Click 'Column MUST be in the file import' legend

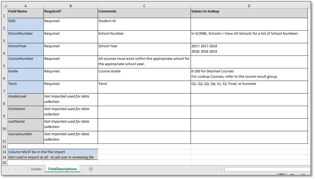click(53, 152)
